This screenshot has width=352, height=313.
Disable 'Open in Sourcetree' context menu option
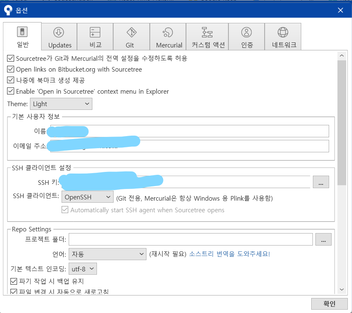(10, 91)
